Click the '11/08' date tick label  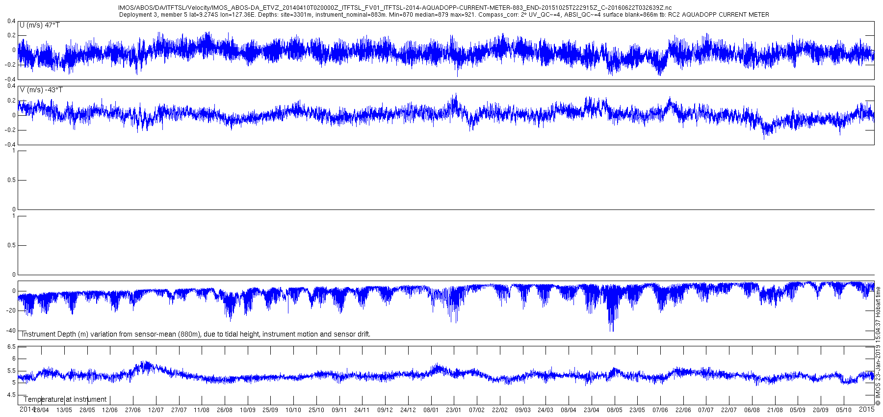[x=202, y=410]
